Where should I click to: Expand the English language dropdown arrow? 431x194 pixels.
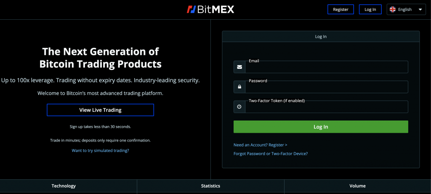[x=420, y=9]
